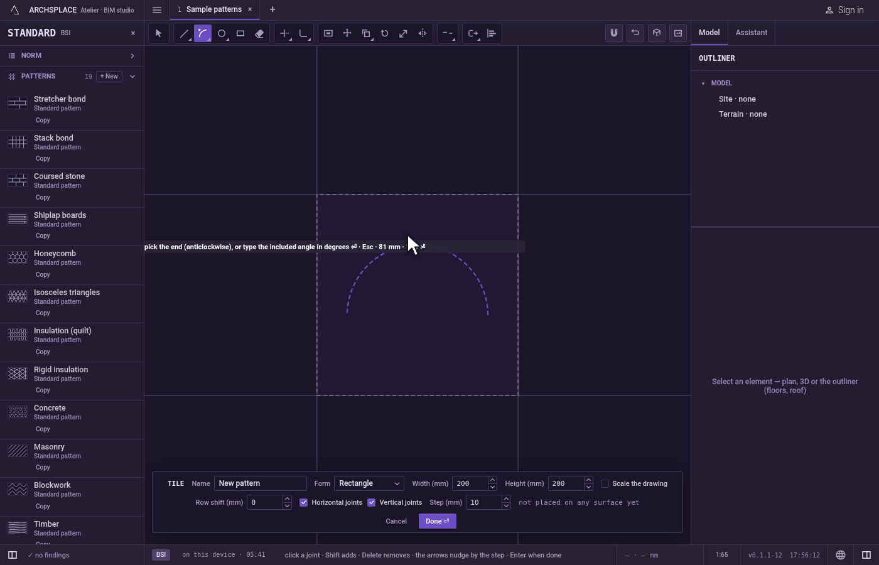Open the Copy/duplicate tool
Image resolution: width=879 pixels, height=565 pixels.
point(366,33)
